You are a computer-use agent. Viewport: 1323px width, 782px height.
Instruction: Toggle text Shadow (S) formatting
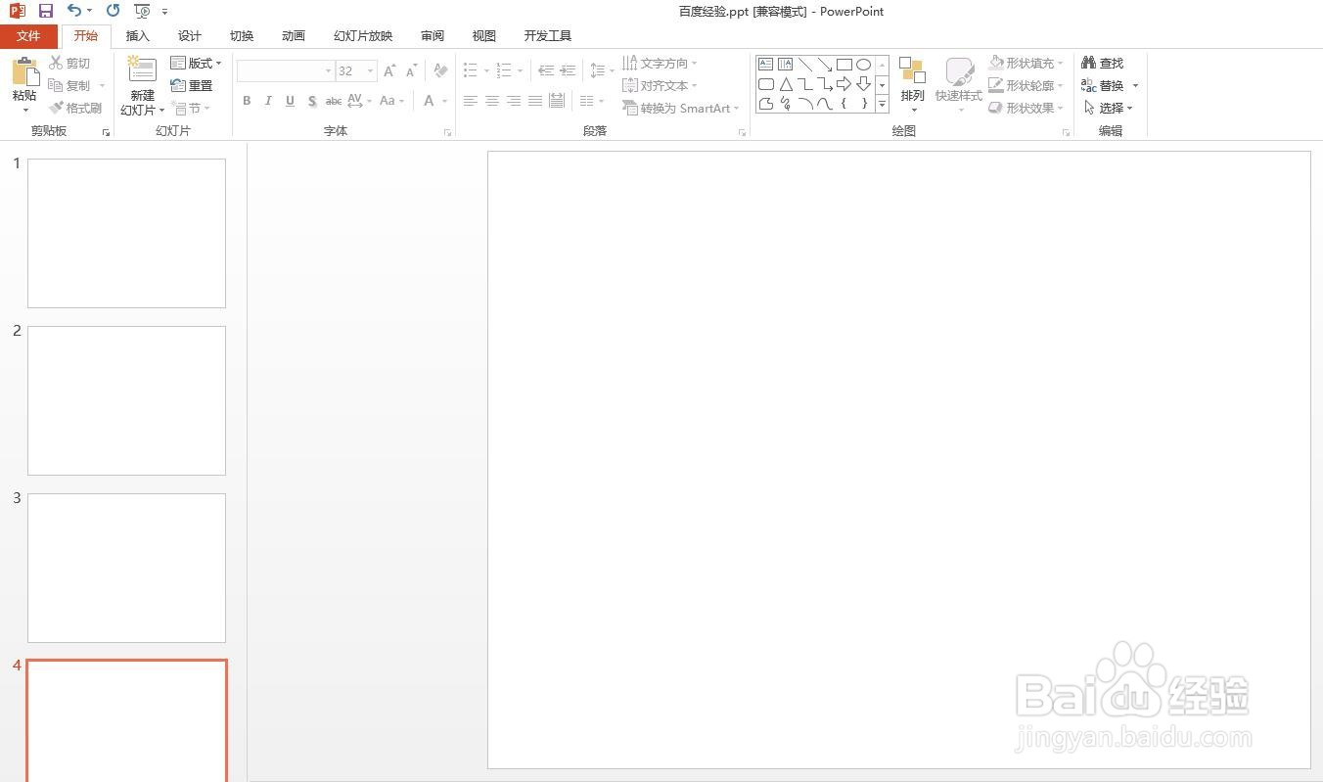click(311, 101)
